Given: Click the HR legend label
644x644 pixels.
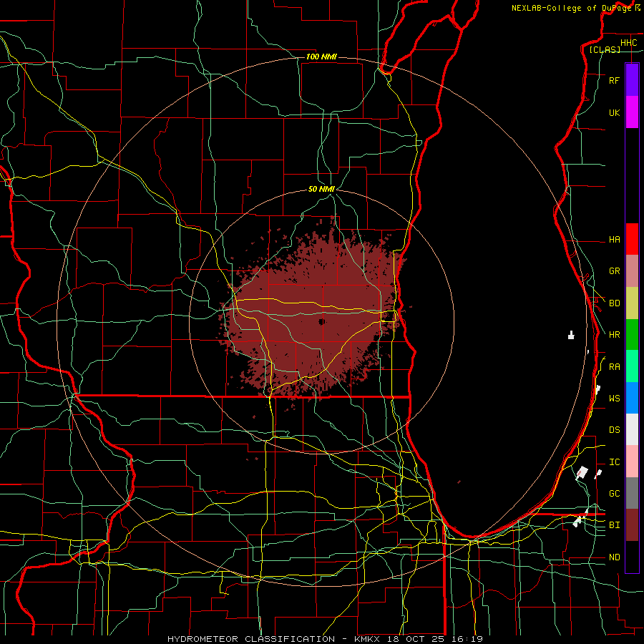Looking at the screenshot, I should (x=615, y=335).
